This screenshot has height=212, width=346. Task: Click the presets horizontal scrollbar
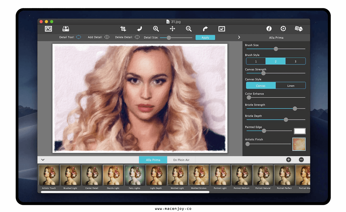(x=125, y=192)
